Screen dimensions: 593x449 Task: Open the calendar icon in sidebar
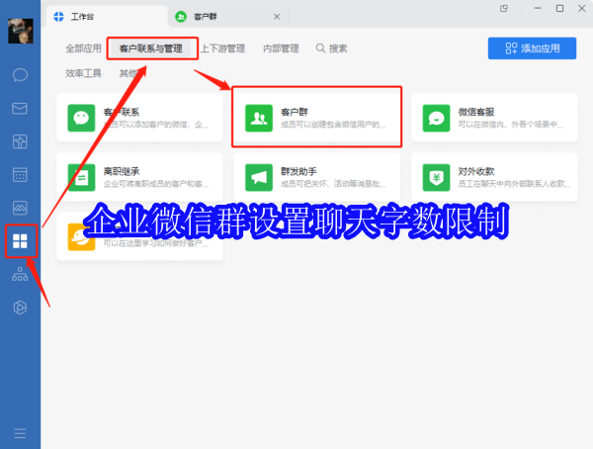click(x=20, y=175)
